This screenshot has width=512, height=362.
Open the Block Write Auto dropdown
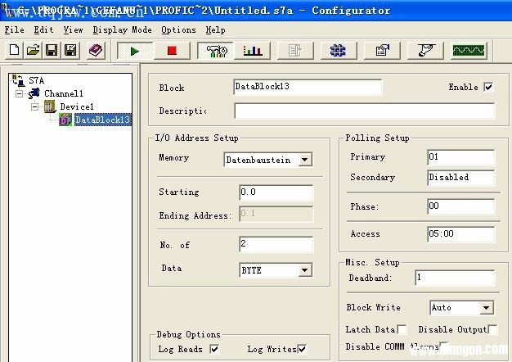(x=487, y=309)
